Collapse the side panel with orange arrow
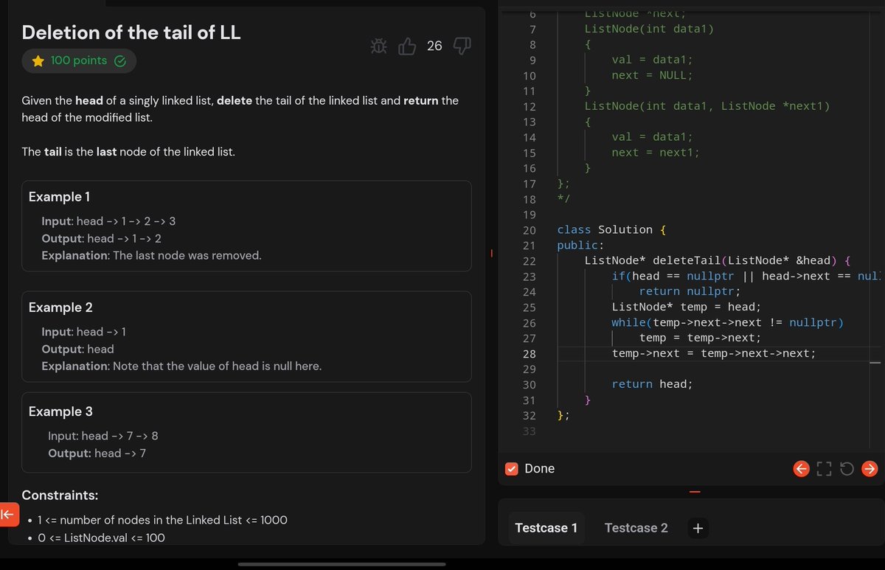Screen dimensions: 885x570 point(9,515)
